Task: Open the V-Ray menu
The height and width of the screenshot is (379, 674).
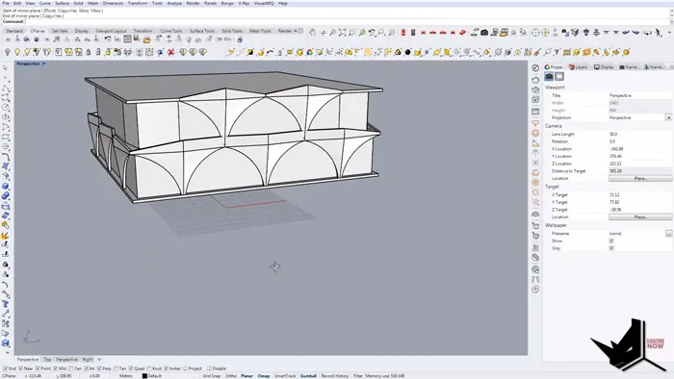Action: (x=244, y=3)
